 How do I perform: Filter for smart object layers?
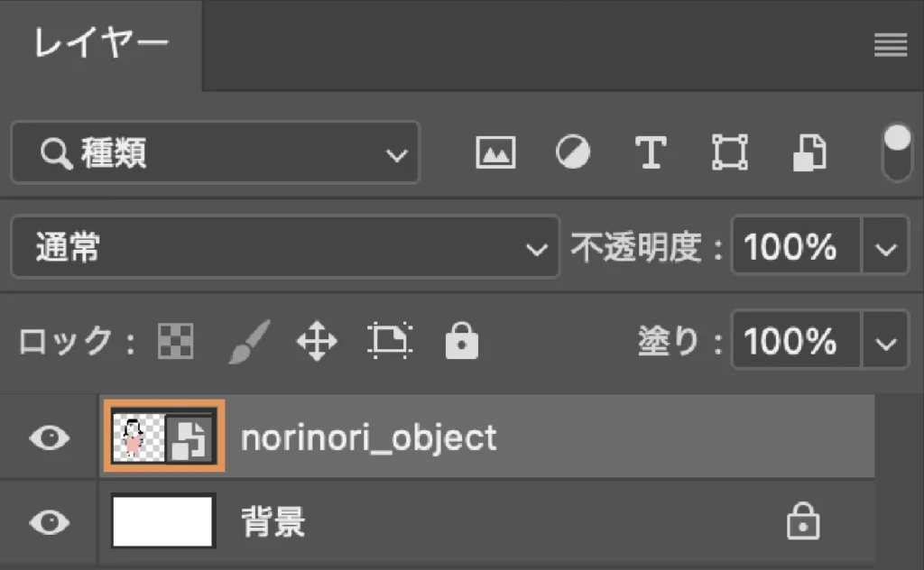click(x=809, y=153)
